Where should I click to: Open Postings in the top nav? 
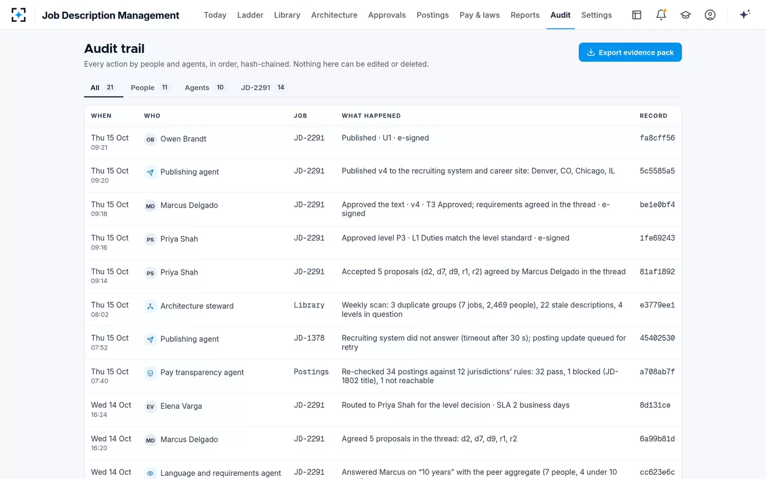tap(432, 15)
